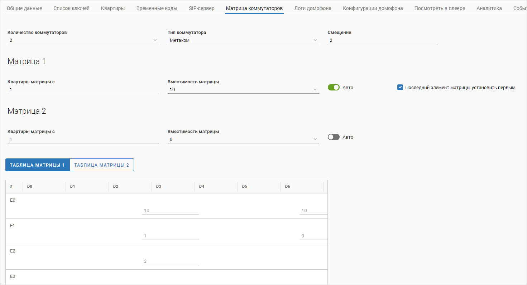Click the Смещение input field
This screenshot has width=527, height=285.
(x=382, y=40)
